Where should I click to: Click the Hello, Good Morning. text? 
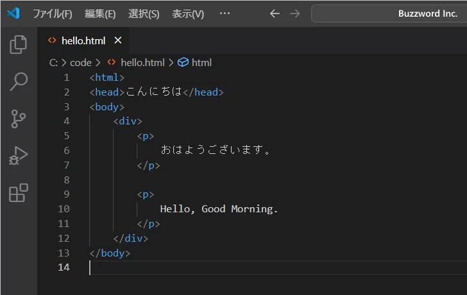click(219, 209)
